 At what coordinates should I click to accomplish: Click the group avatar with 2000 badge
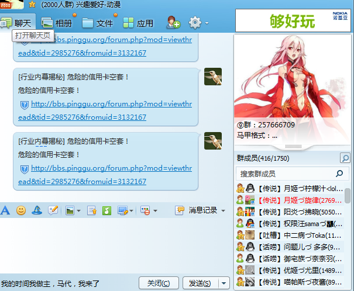click(12, 4)
